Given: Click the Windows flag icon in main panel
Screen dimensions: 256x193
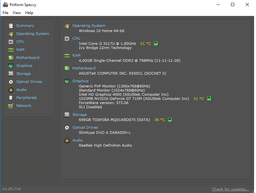Looking at the screenshot, I should click(67, 26).
